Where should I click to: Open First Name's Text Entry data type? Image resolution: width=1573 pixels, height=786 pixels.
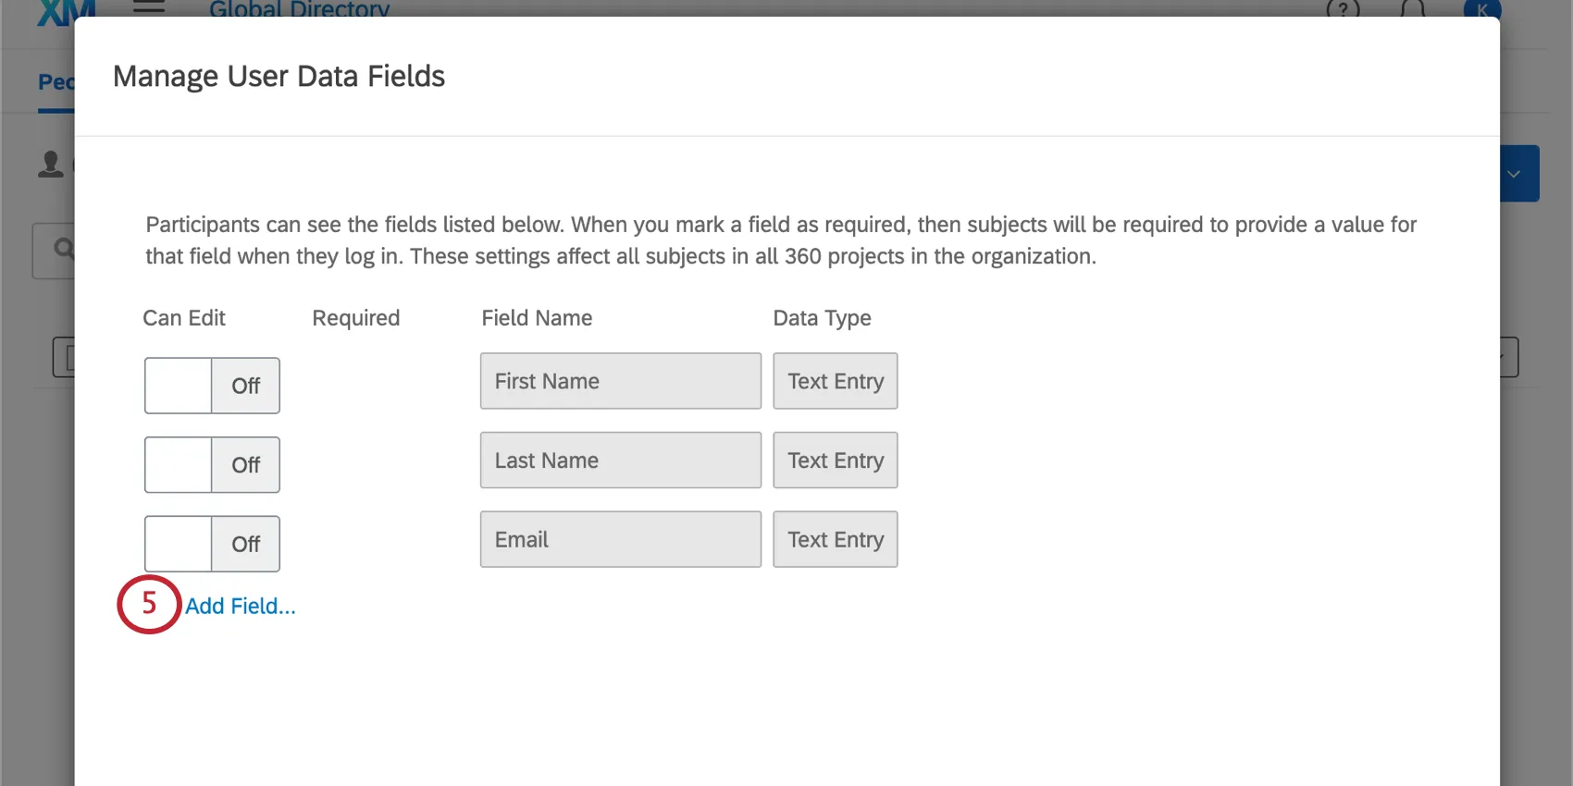[835, 381]
